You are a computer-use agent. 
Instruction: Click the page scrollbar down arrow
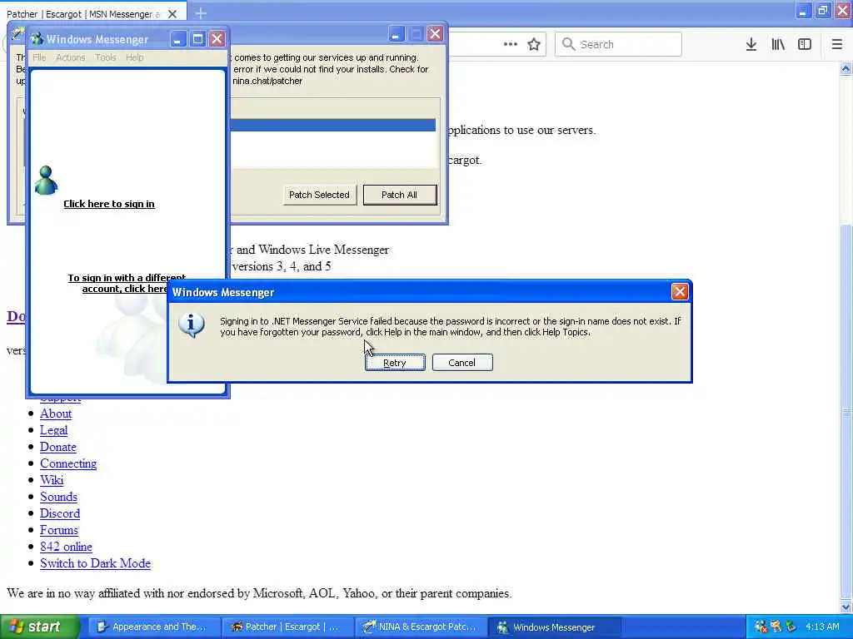click(846, 607)
